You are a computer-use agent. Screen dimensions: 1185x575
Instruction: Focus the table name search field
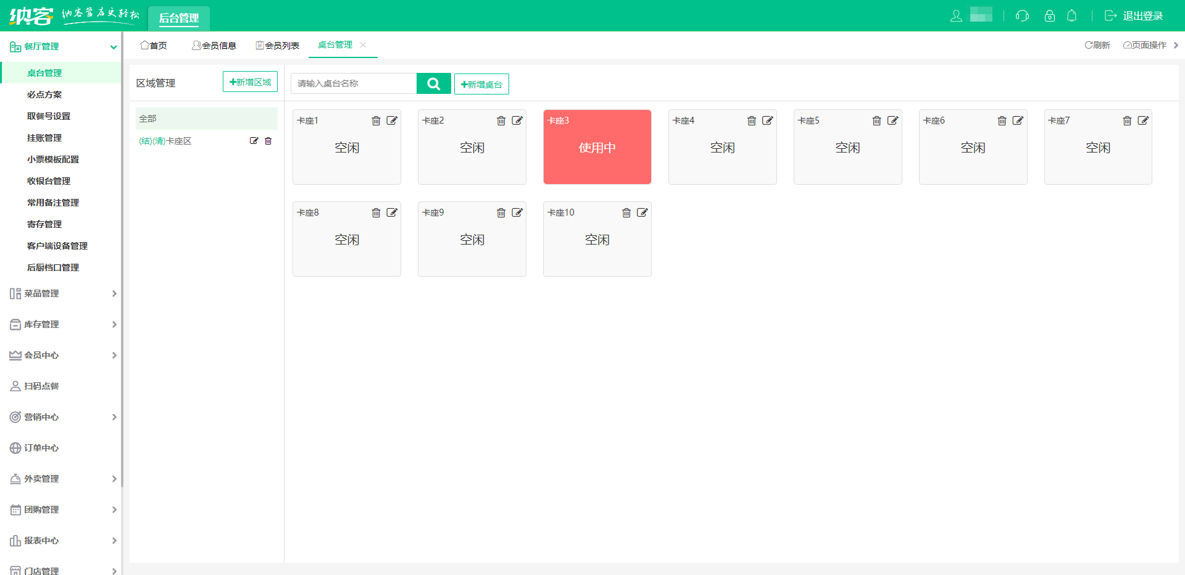[354, 83]
